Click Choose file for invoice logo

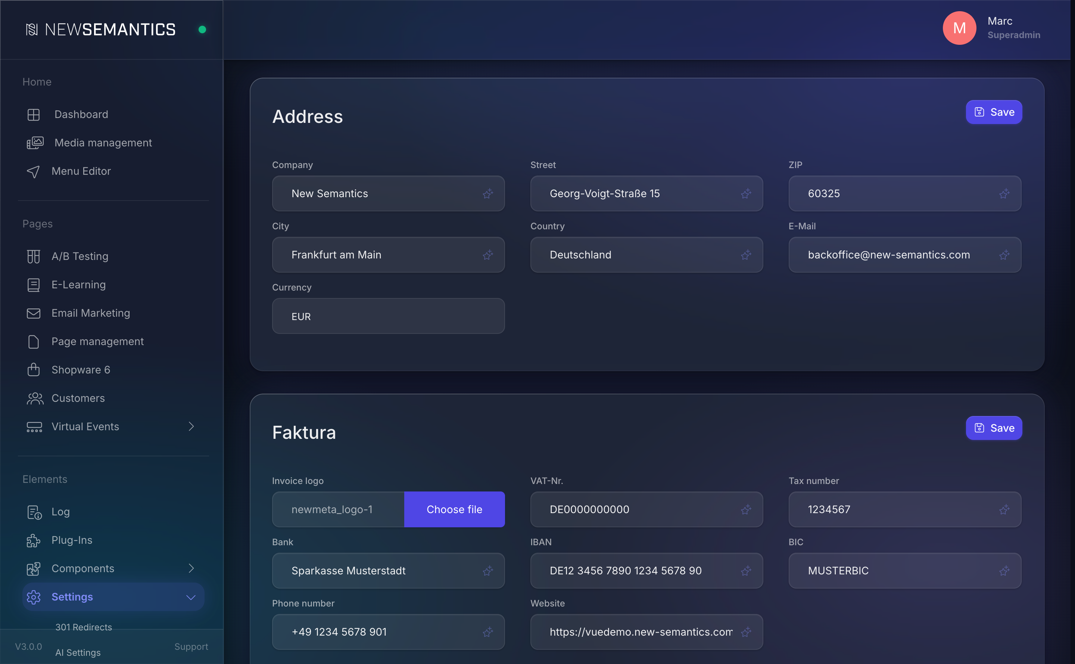(454, 509)
